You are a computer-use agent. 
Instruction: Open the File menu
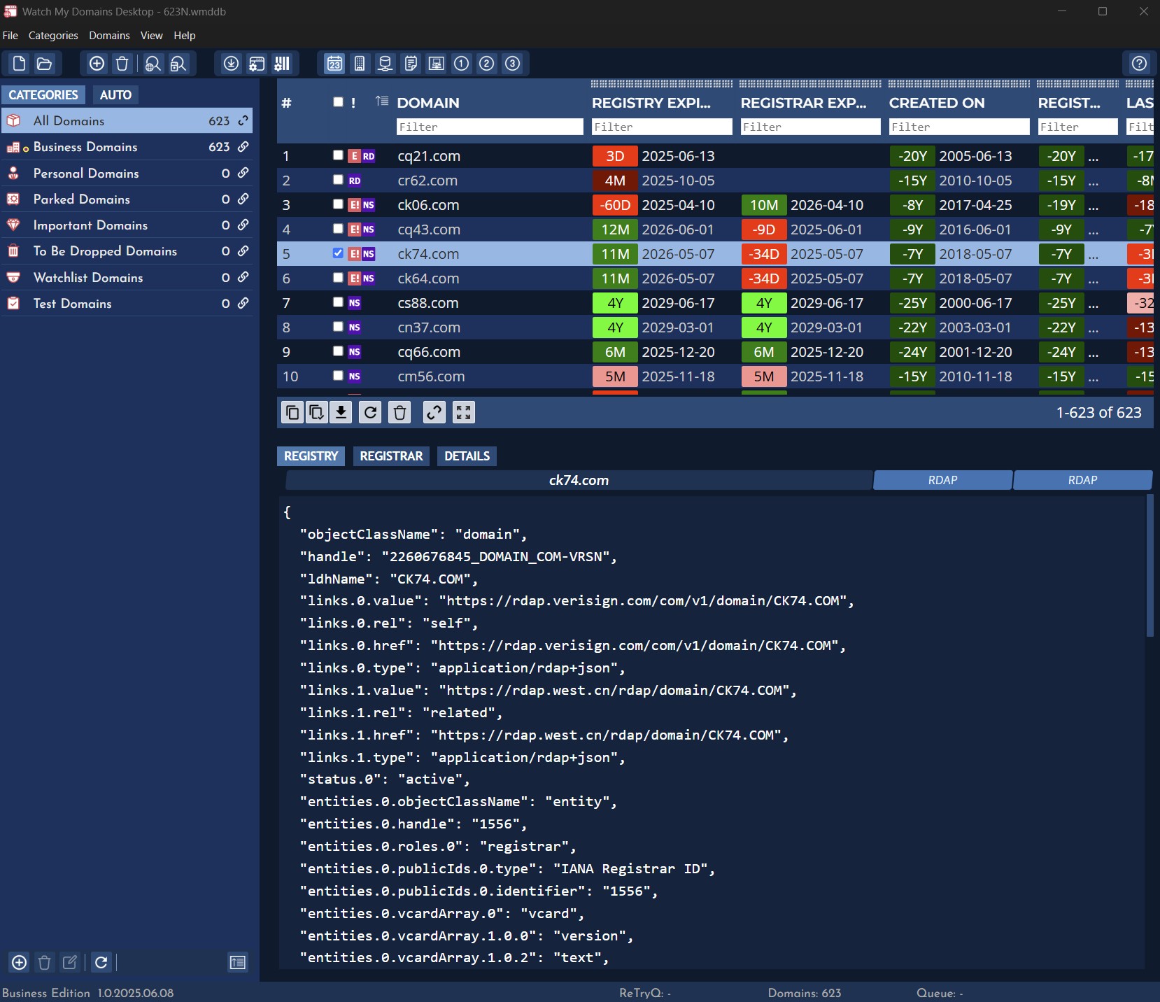pos(10,36)
